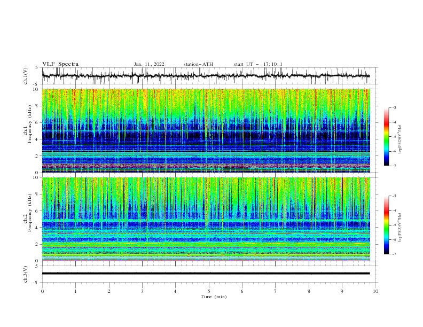
Task: Click time axis tick label "5"
Action: (x=209, y=291)
